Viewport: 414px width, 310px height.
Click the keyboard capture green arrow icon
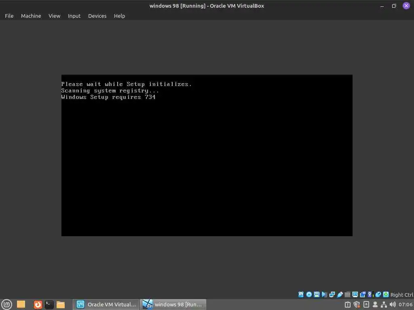pos(386,294)
